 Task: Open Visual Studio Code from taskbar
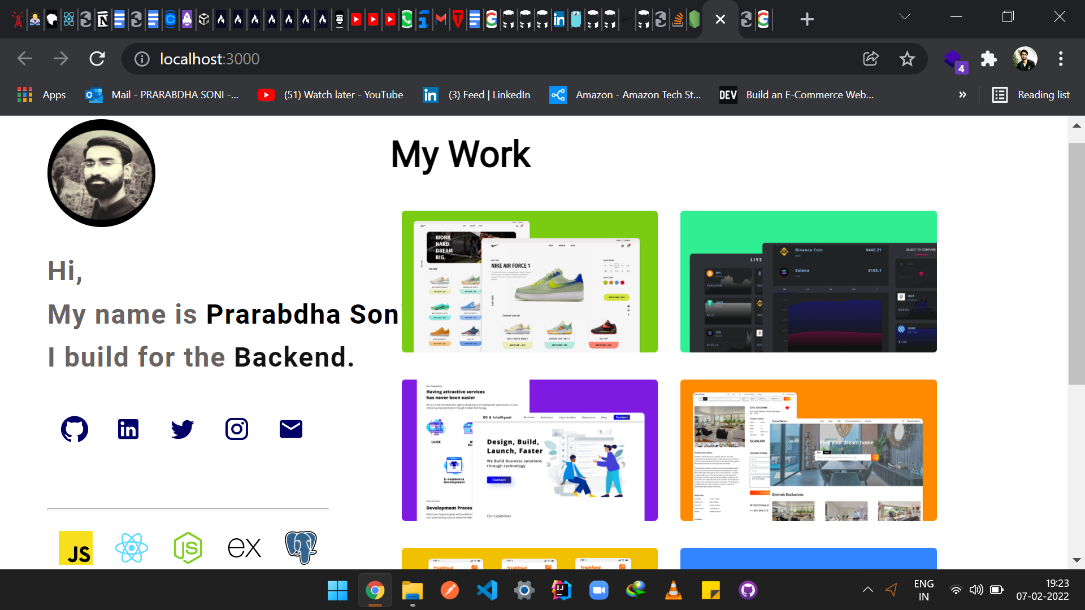[x=487, y=591]
